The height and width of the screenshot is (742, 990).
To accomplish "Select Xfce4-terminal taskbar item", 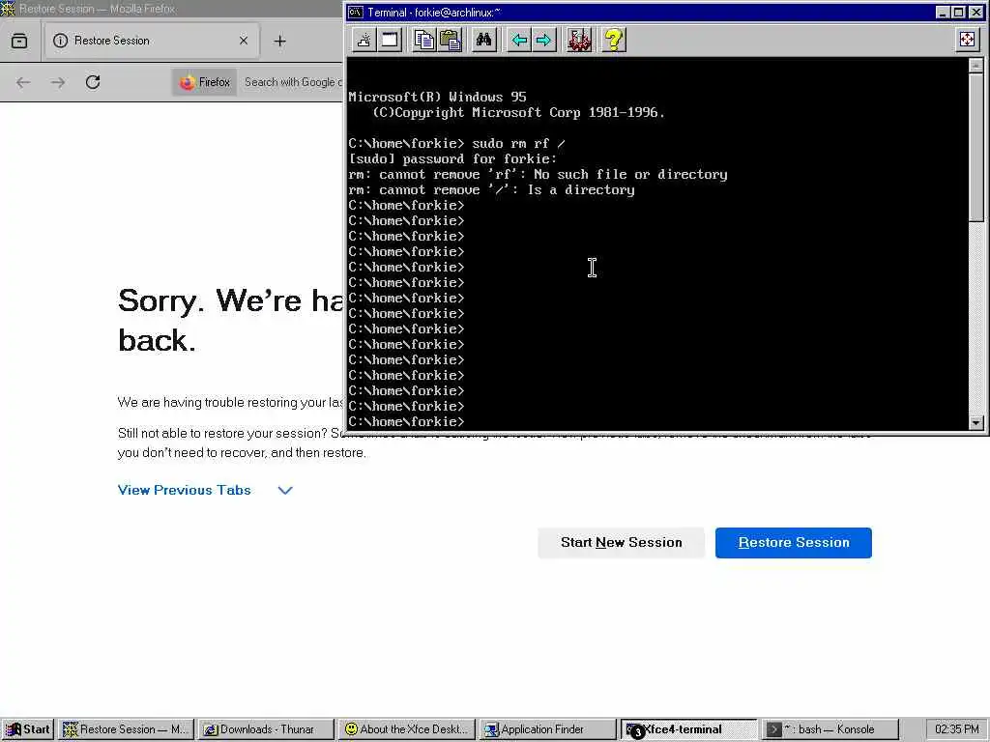I will pos(688,729).
